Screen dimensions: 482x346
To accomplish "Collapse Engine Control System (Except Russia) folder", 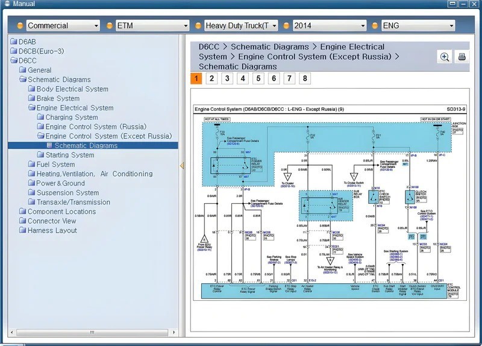I will 40,136.
